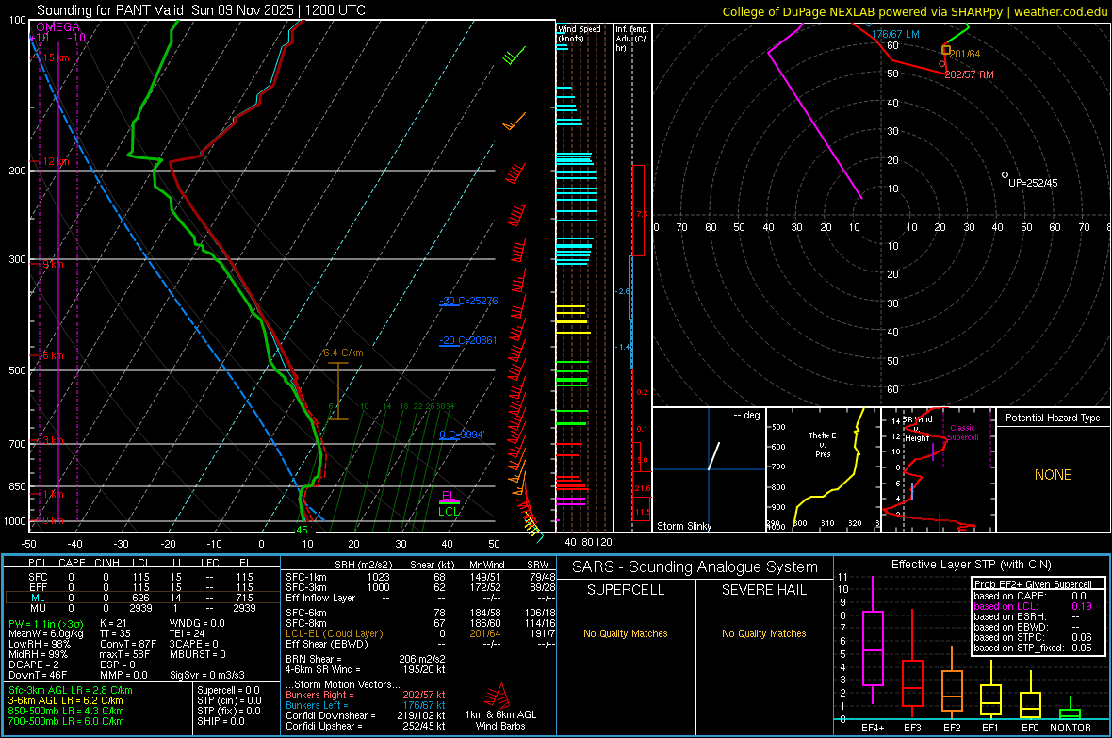Click the NONE potential hazard label
Screen dimensions: 1112x738
(x=1053, y=475)
